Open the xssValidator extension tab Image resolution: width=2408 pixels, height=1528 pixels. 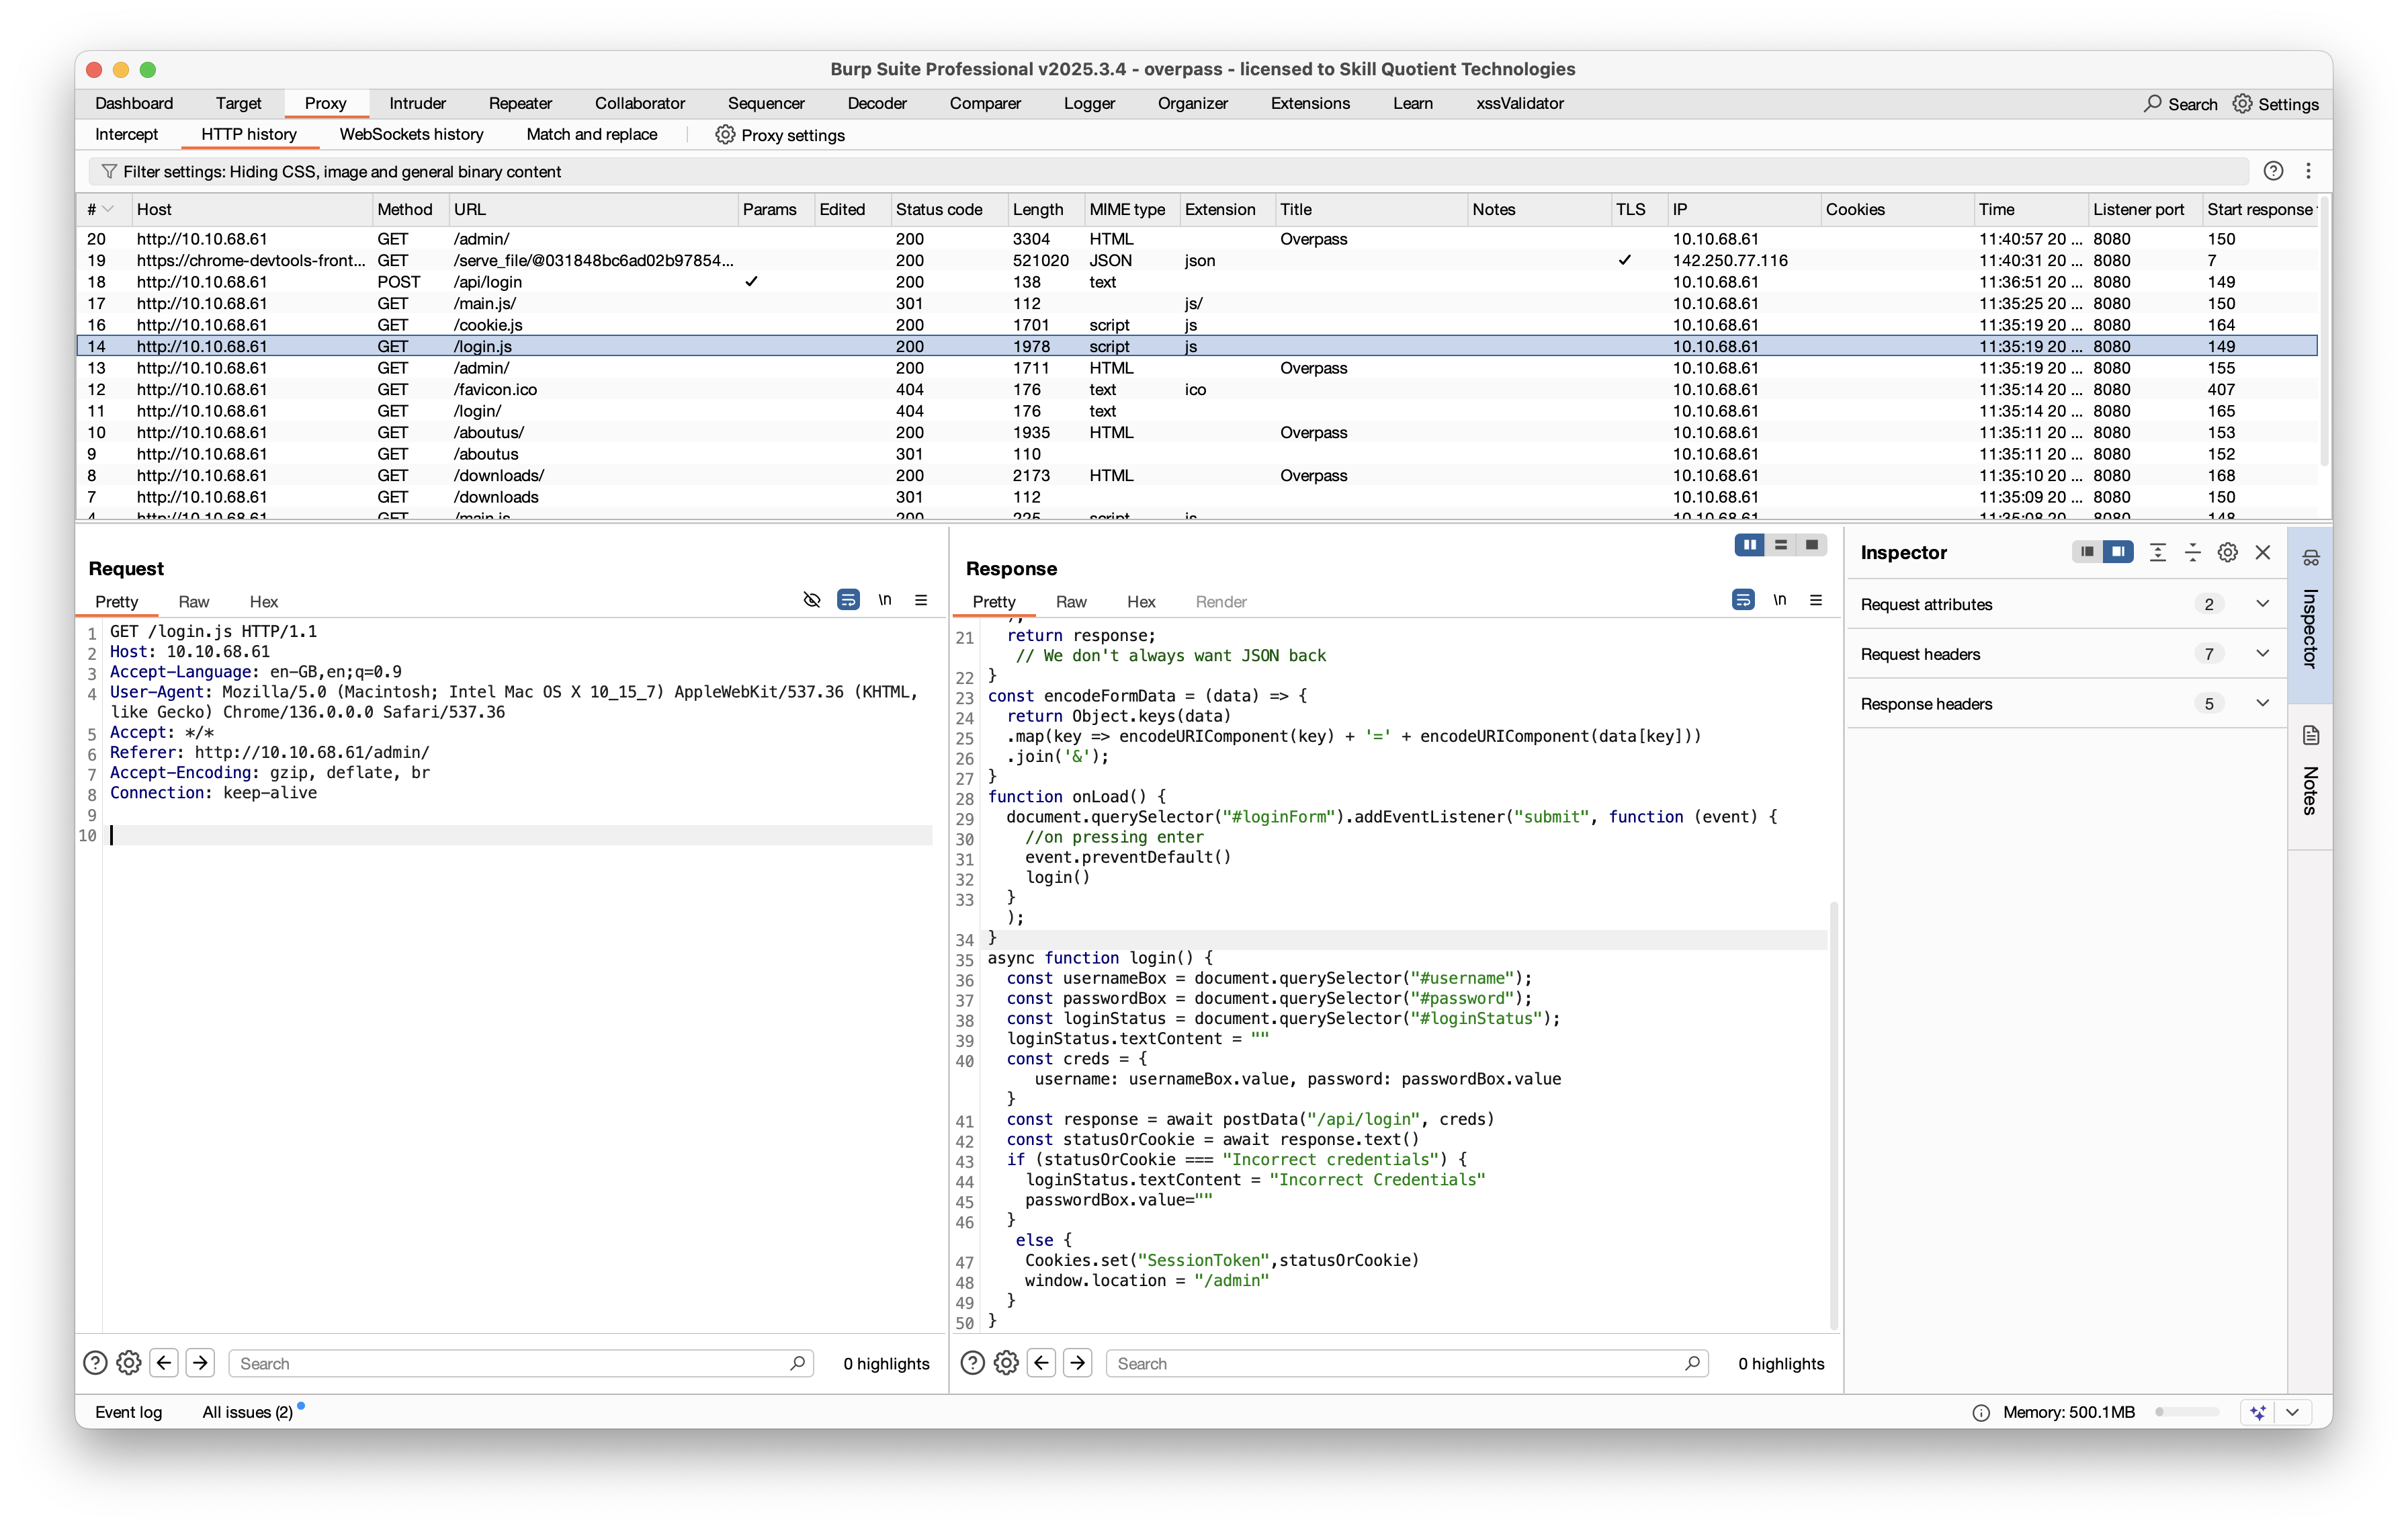1520,103
